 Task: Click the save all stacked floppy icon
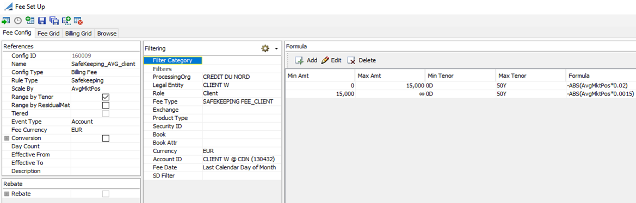point(54,20)
